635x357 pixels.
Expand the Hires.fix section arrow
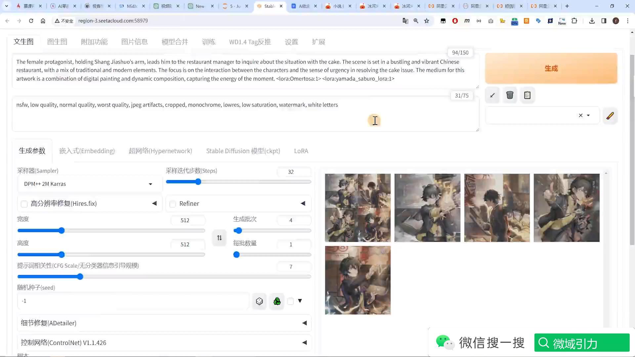coord(154,203)
